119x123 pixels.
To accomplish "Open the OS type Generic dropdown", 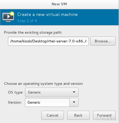I will 52,92.
